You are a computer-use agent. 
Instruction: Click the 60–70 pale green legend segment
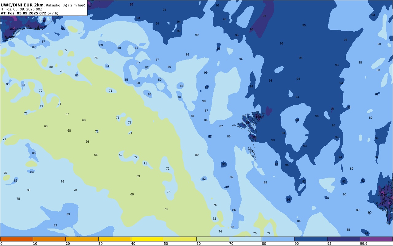[x=213, y=239]
